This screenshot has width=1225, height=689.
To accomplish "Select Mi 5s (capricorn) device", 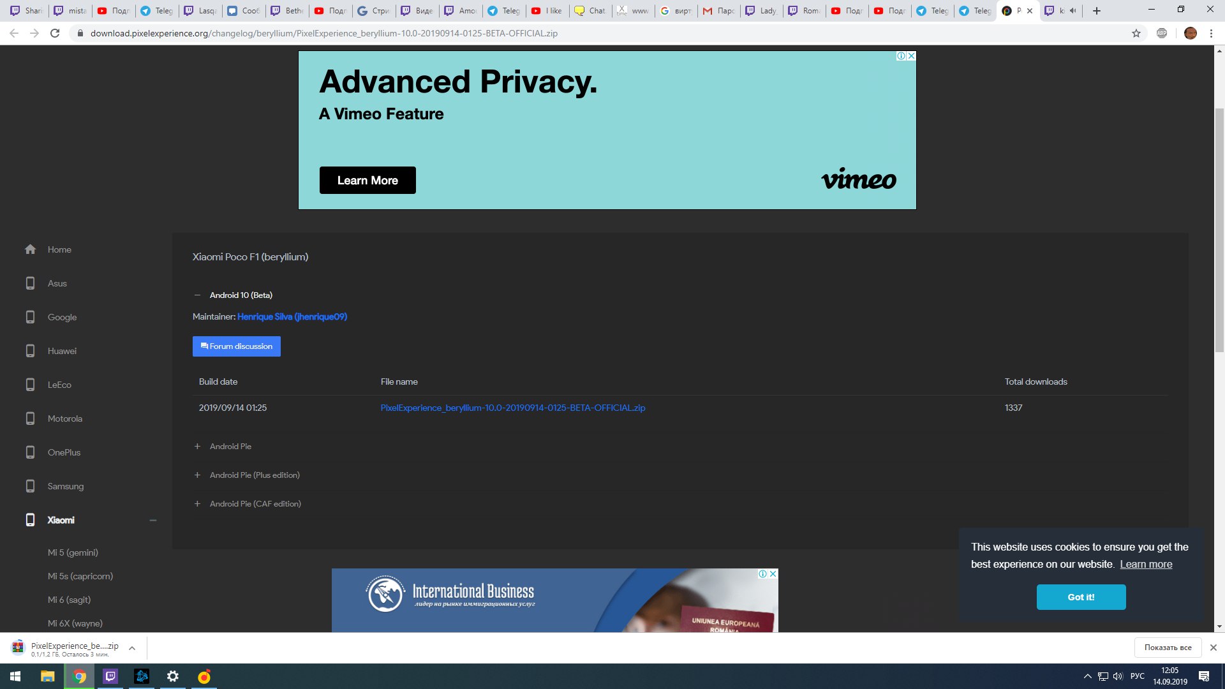I will pos(80,577).
